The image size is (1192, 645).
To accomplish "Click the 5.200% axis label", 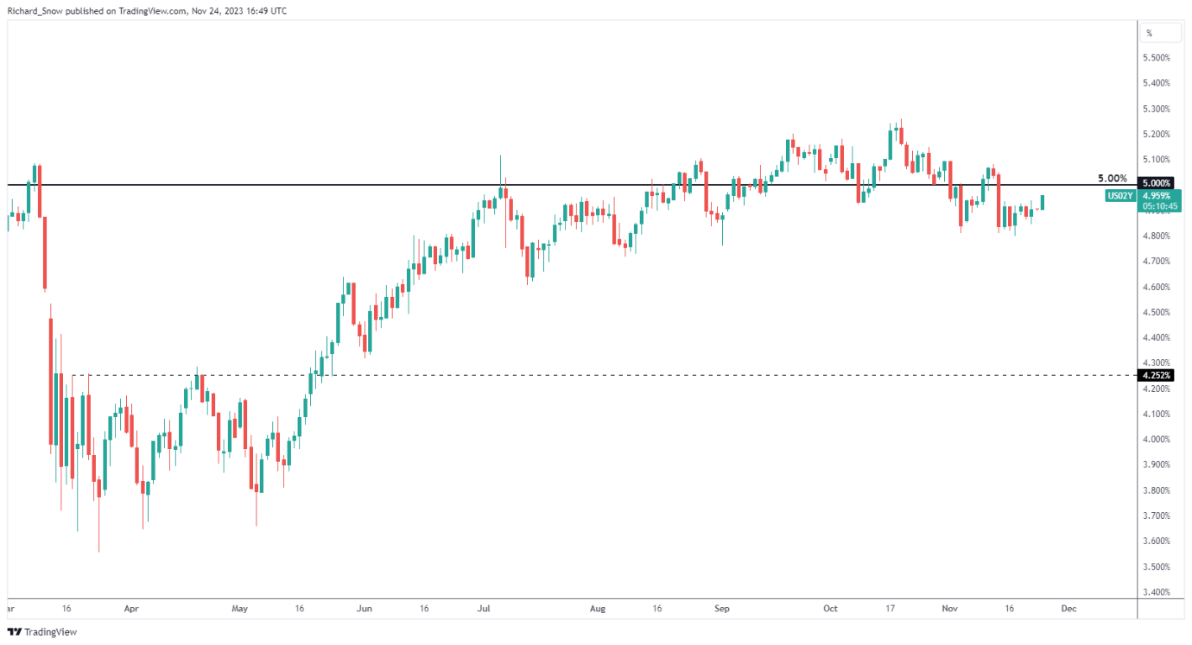I will 1157,134.
